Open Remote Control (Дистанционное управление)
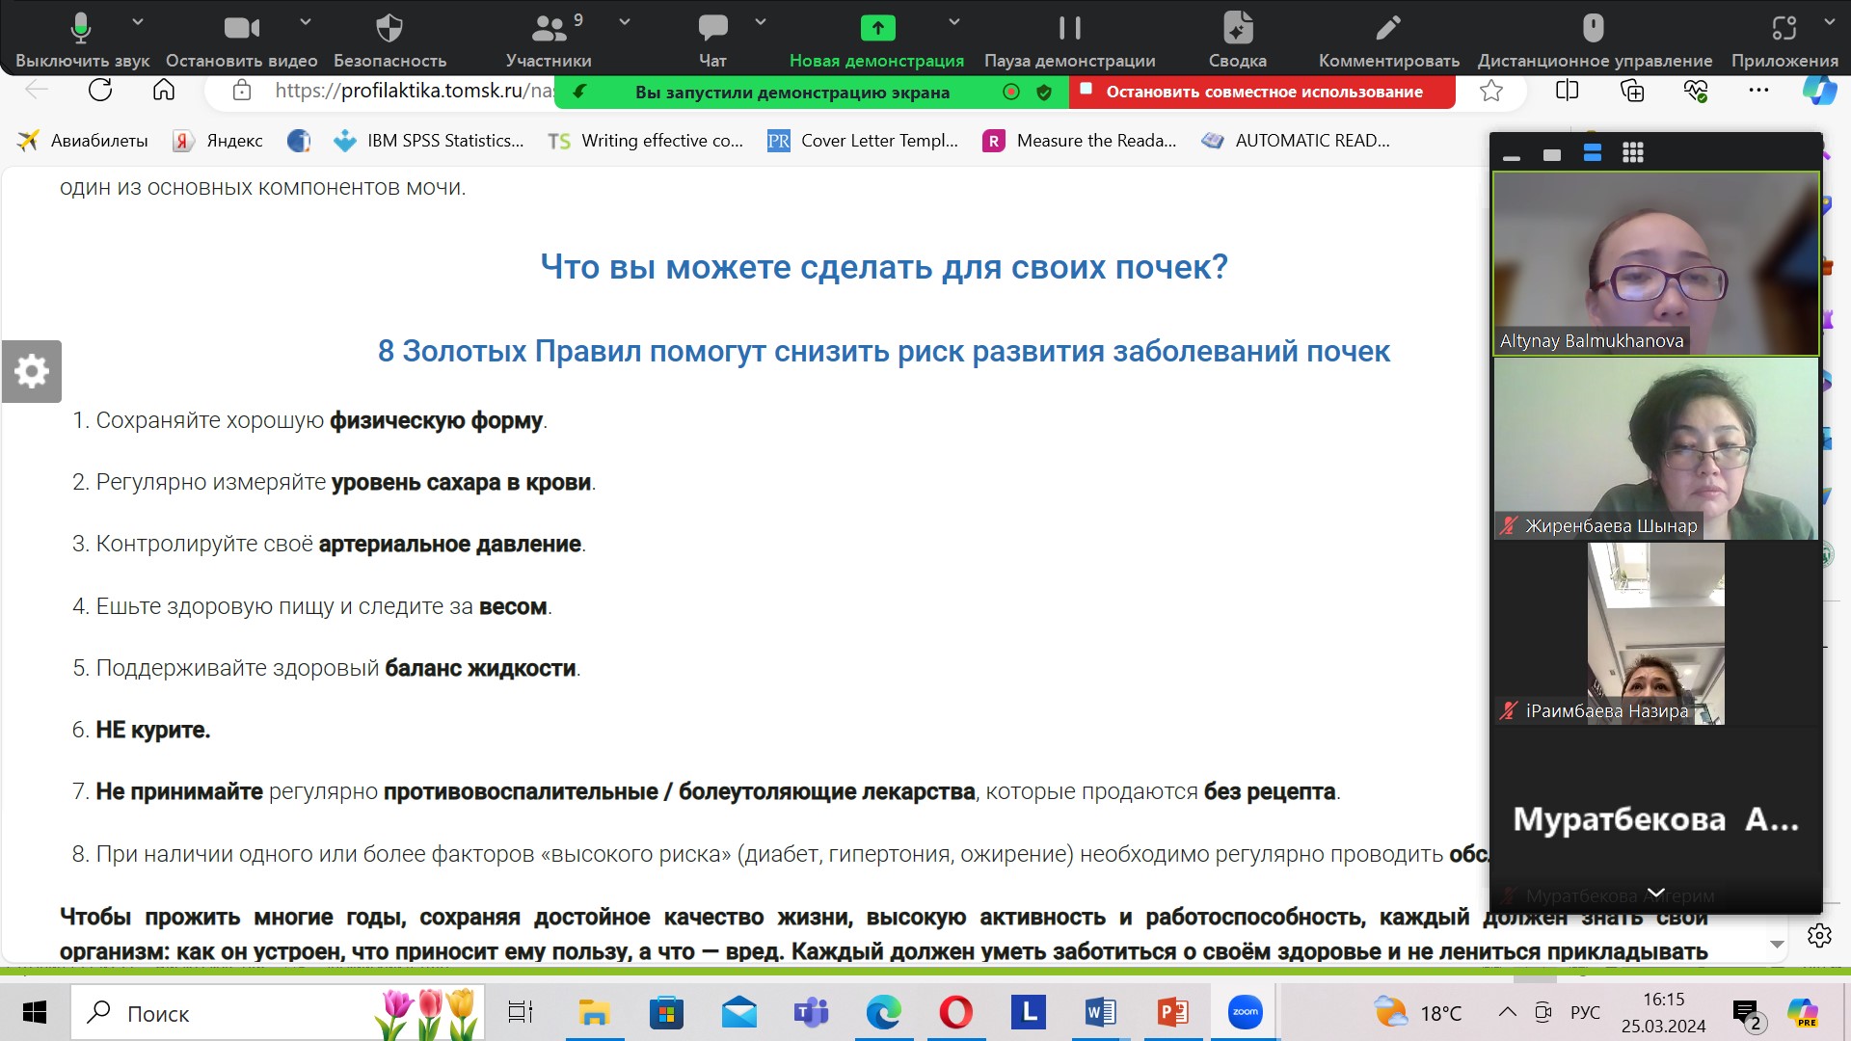 (1595, 39)
